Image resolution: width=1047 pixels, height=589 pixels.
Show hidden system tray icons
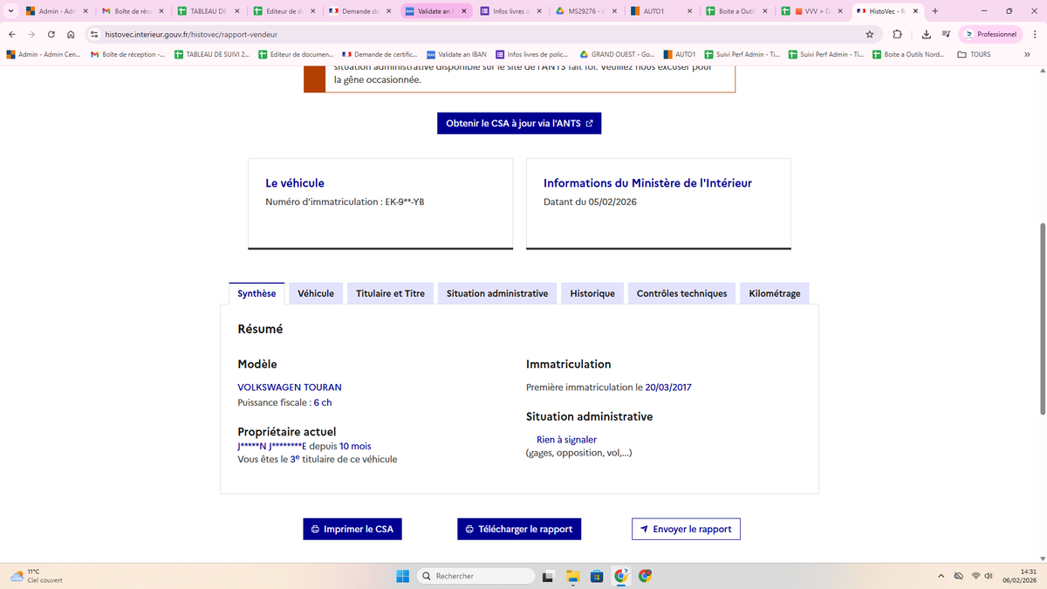click(x=941, y=576)
